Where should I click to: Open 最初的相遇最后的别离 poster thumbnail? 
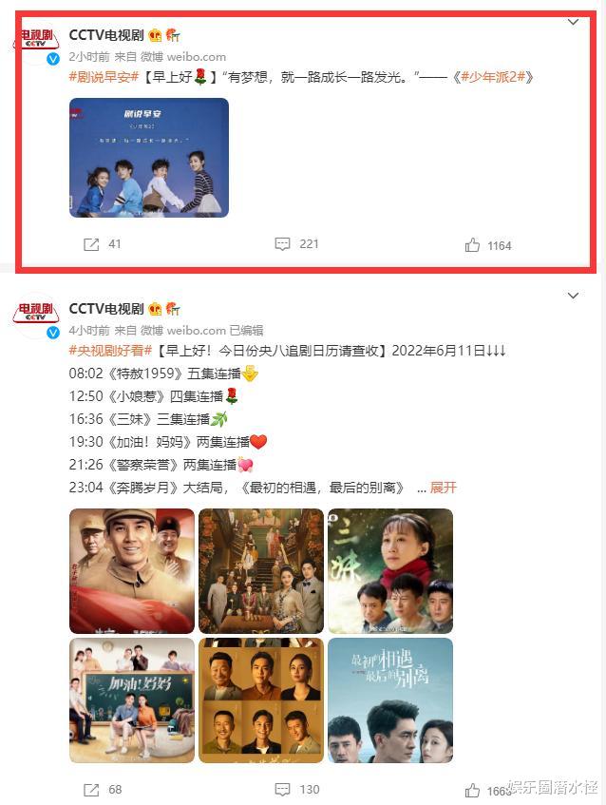(390, 700)
